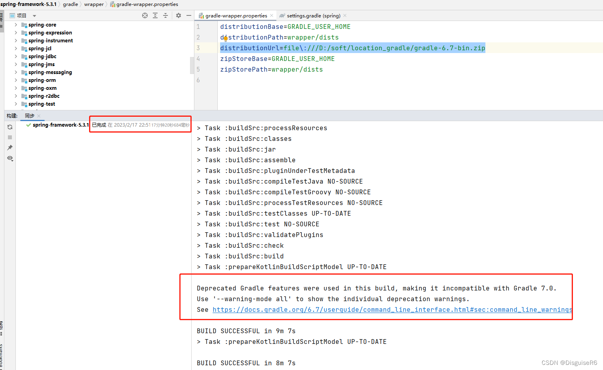Click the intention lightbulb on line 2
The height and width of the screenshot is (370, 603).
[225, 38]
